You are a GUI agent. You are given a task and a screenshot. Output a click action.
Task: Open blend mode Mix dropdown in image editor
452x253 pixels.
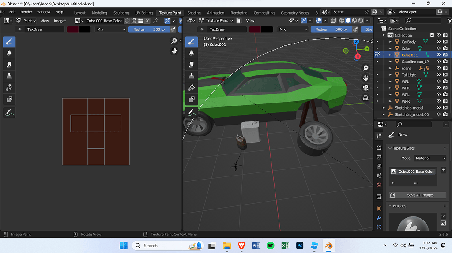tap(110, 29)
